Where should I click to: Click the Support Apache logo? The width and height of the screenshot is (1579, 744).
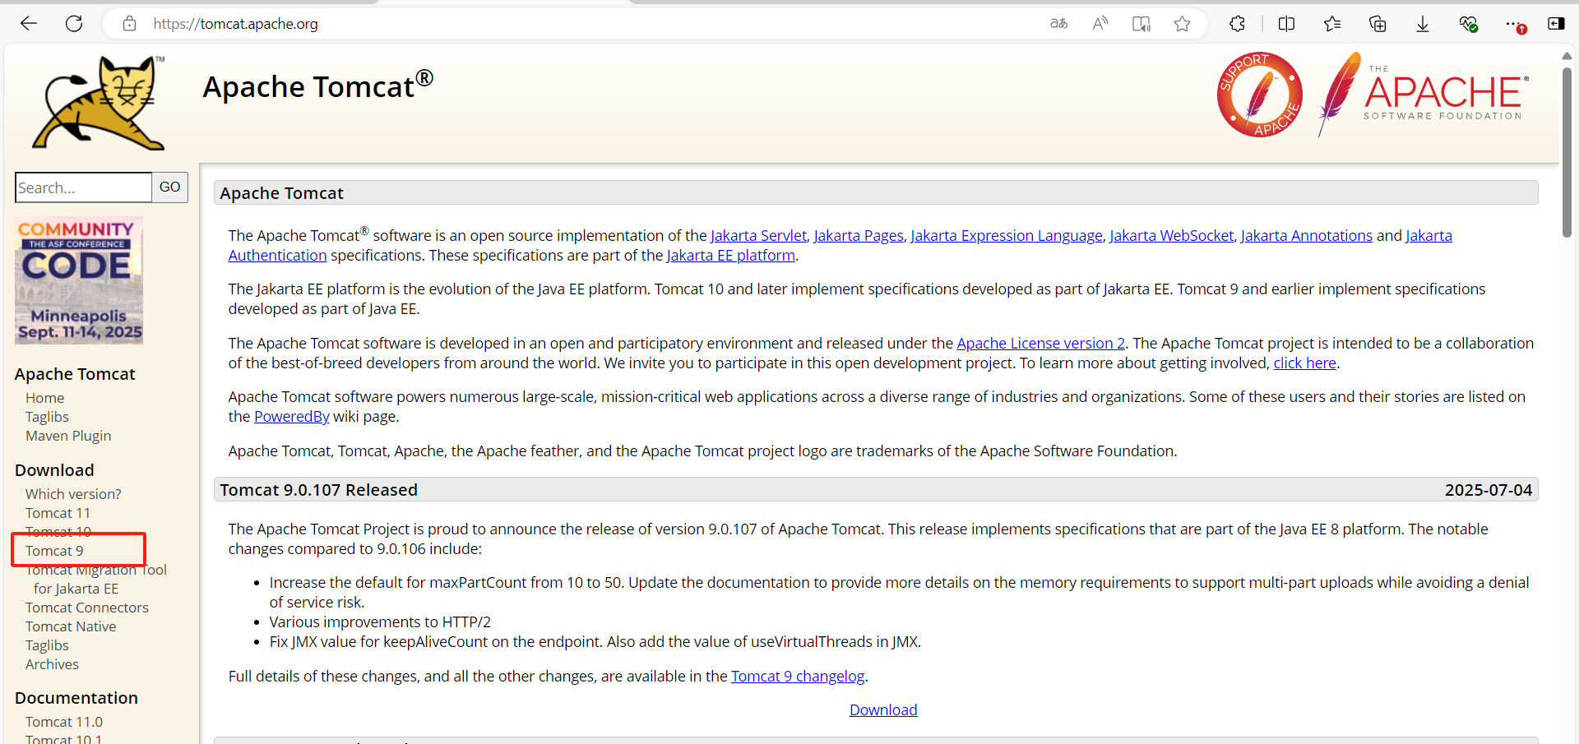pos(1259,95)
